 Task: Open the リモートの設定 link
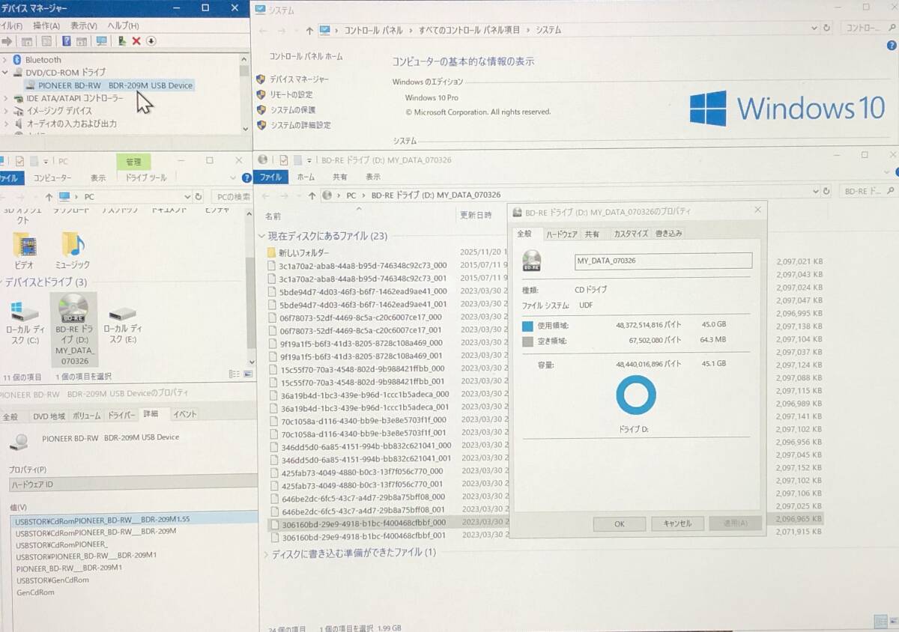[291, 94]
